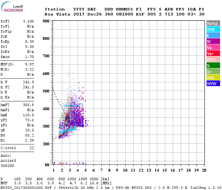Click the 500200 version number

point(7,166)
